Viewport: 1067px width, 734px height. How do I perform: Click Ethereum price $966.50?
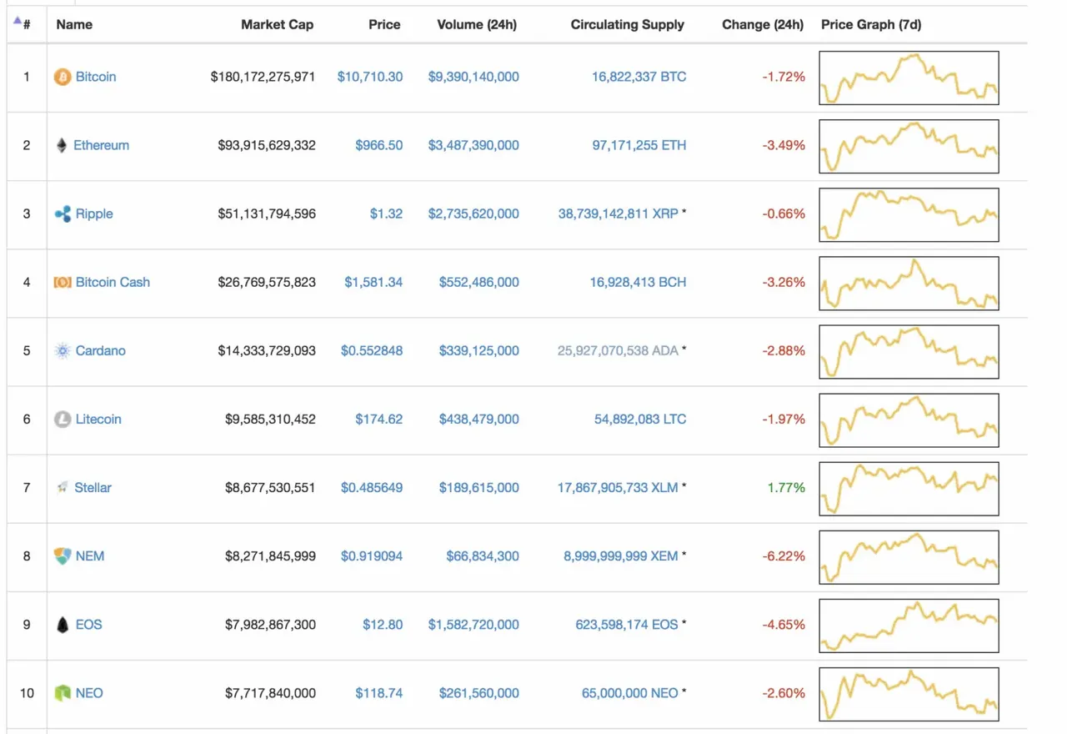379,145
